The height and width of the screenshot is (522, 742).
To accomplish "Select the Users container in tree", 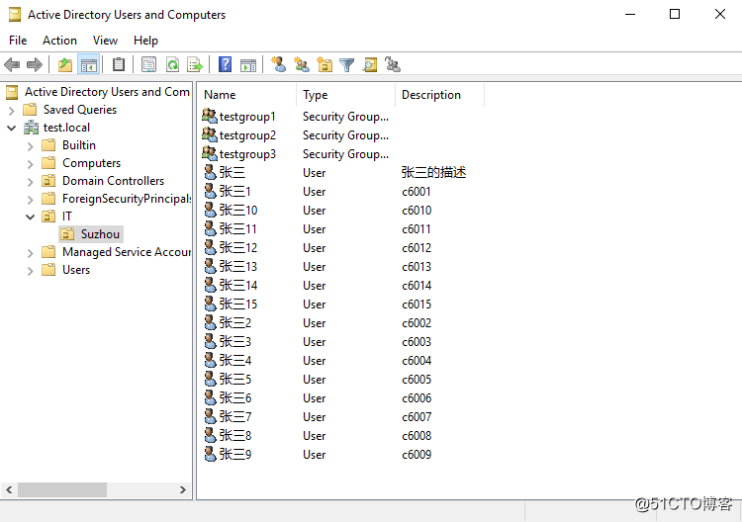I will pyautogui.click(x=76, y=270).
